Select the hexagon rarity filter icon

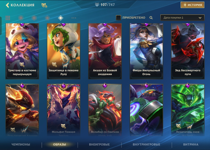click(x=34, y=18)
